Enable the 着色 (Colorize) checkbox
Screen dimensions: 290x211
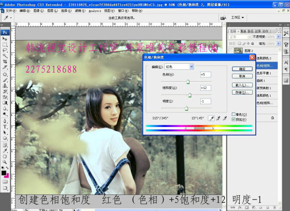[233, 114]
